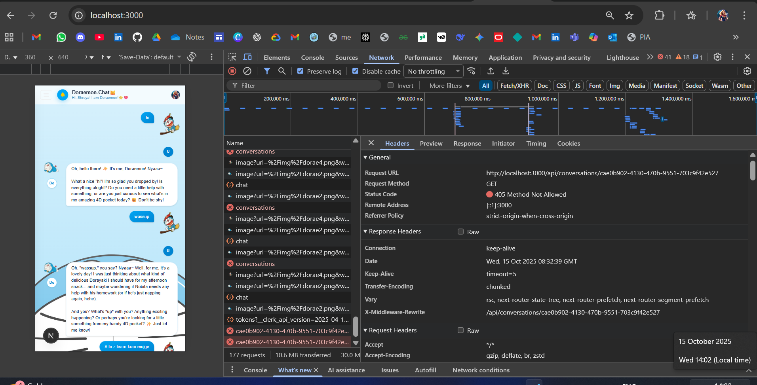This screenshot has width=757, height=385.
Task: Select the inspect element tool
Action: click(232, 57)
